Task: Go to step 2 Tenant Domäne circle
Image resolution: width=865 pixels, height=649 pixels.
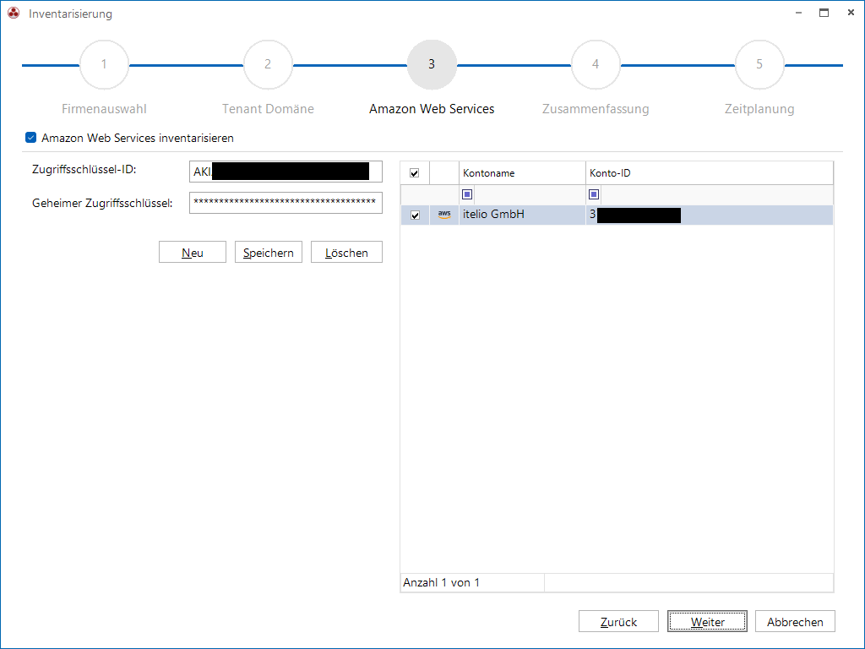Action: click(x=268, y=64)
